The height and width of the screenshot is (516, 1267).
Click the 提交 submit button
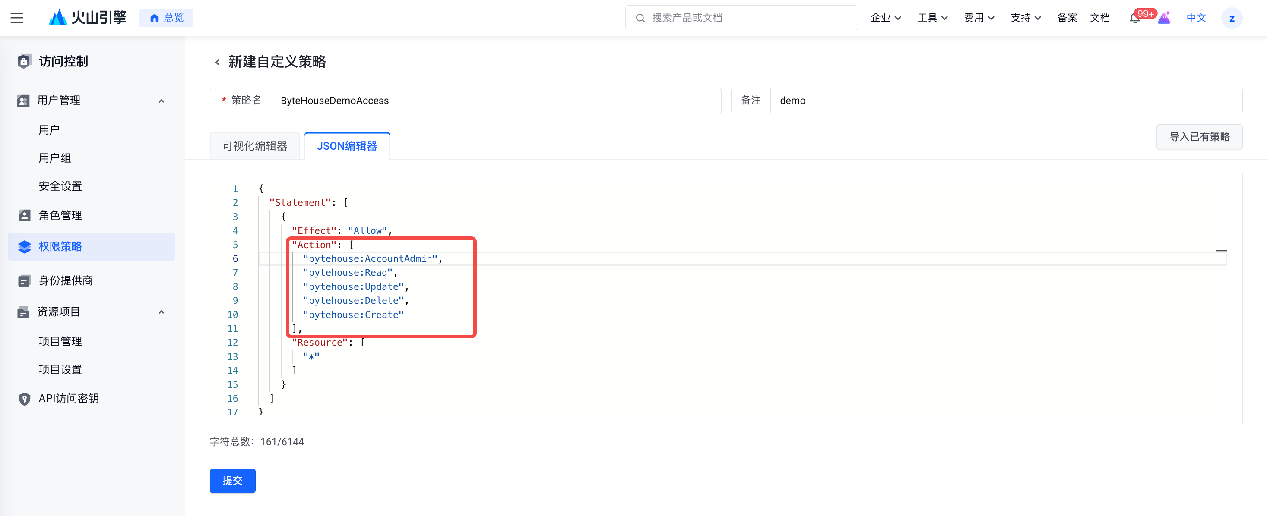click(232, 480)
